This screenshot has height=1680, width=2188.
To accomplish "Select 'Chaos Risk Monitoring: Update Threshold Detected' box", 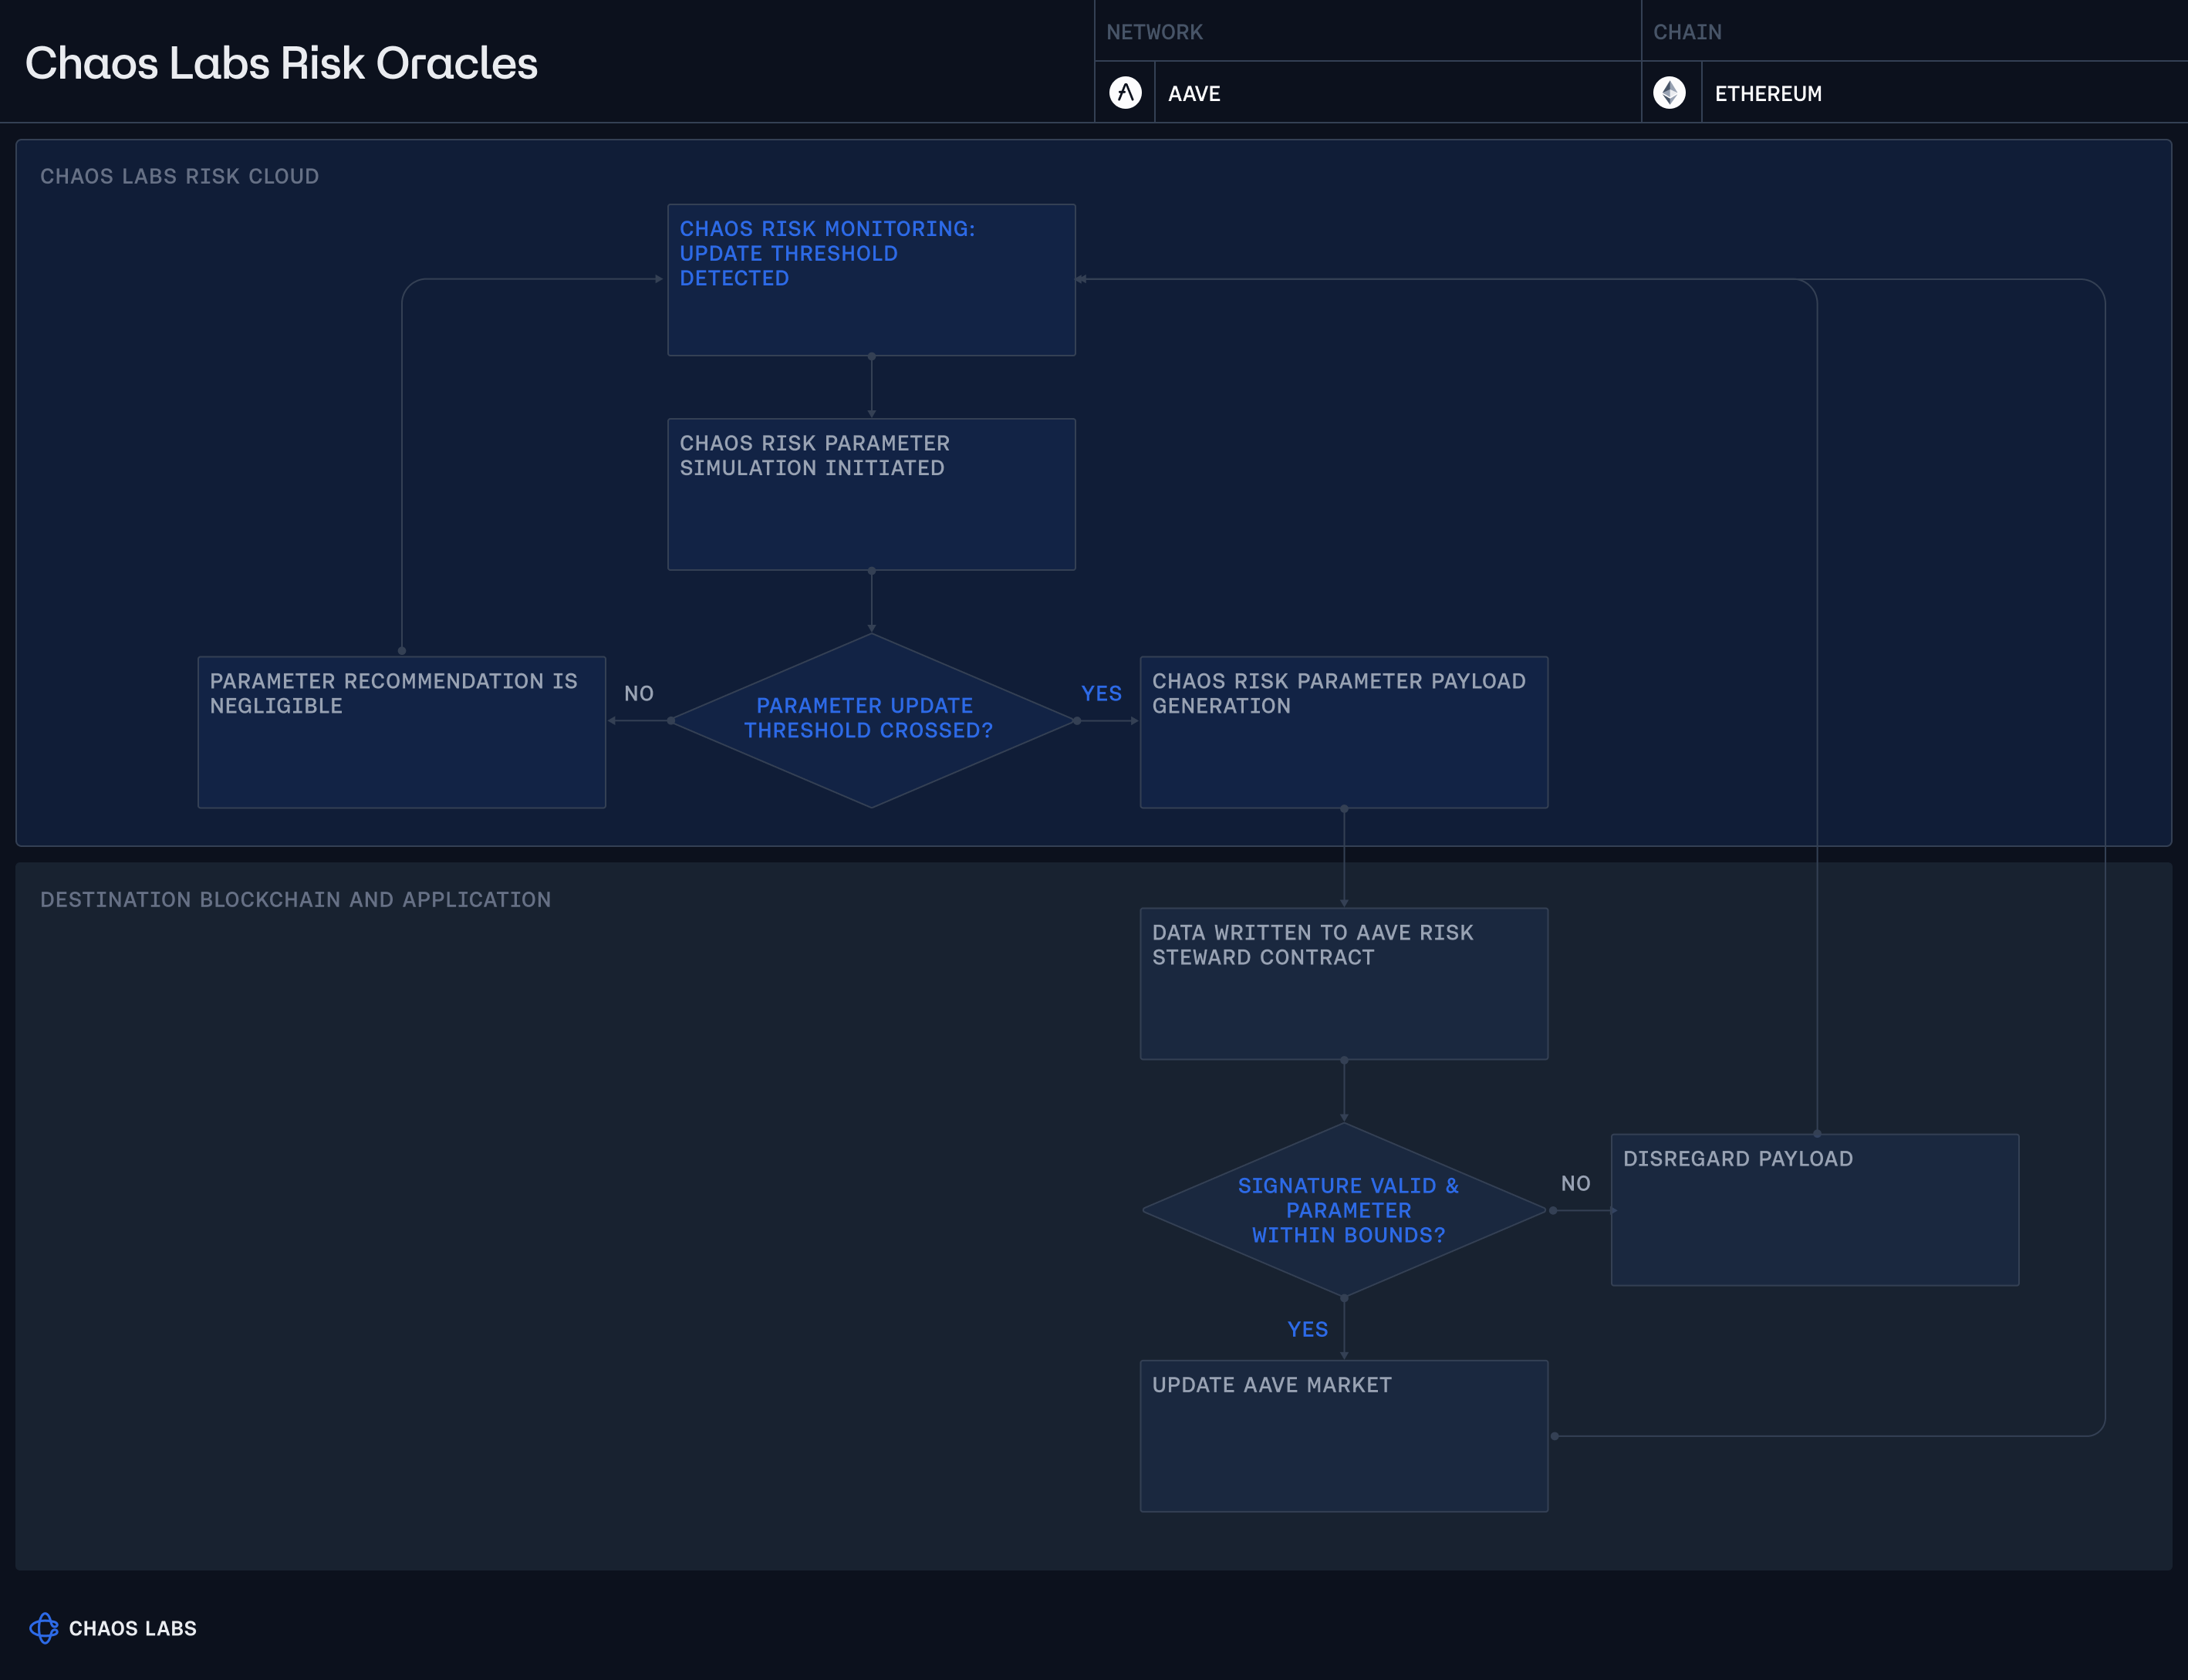I will tap(871, 280).
